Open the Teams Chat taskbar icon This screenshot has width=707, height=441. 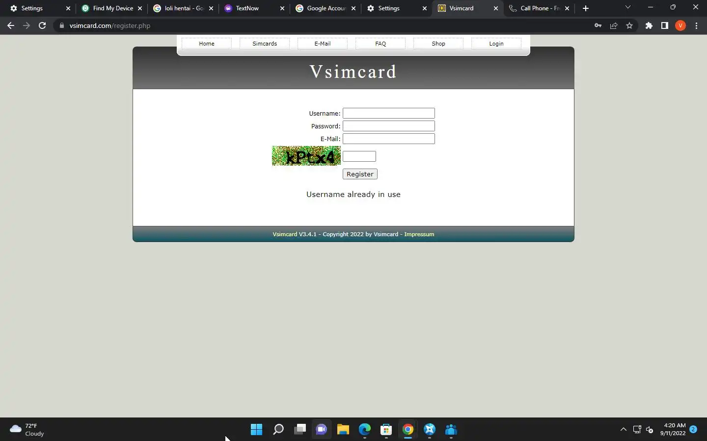click(x=322, y=430)
